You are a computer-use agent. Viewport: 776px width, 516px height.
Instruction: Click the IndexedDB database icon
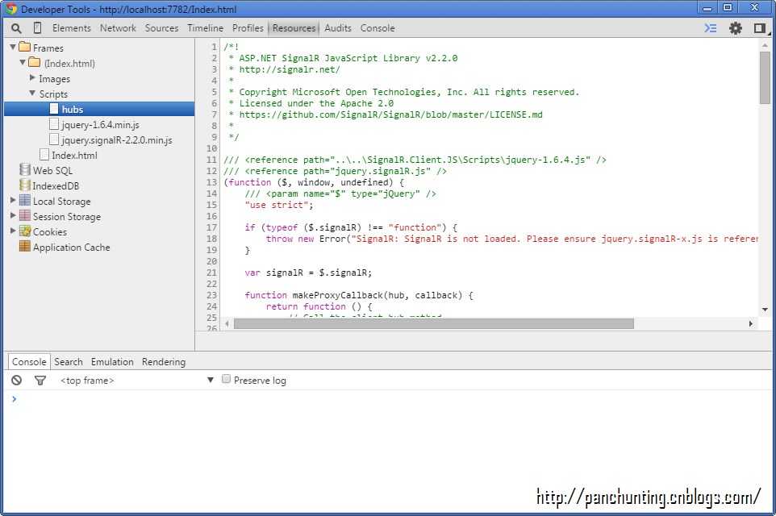(25, 185)
